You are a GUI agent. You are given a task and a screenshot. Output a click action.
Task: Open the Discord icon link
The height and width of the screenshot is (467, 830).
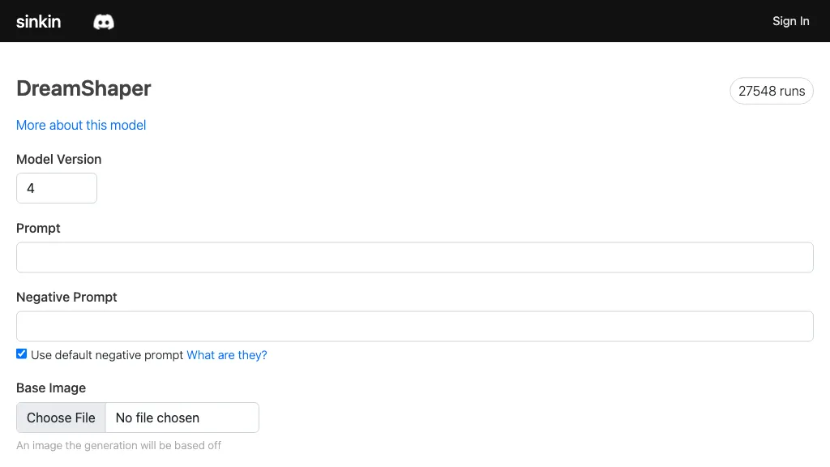tap(104, 22)
